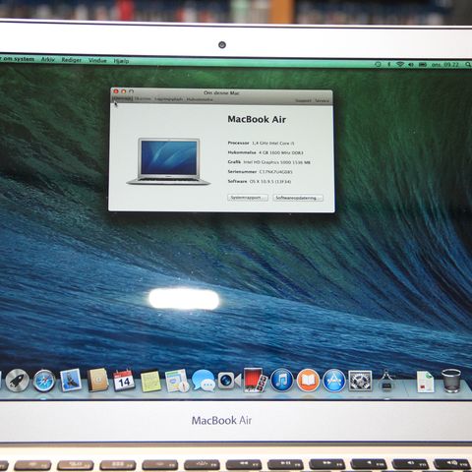472x472 pixels.
Task: Open Calendar icon showing 14
Action: click(x=124, y=381)
